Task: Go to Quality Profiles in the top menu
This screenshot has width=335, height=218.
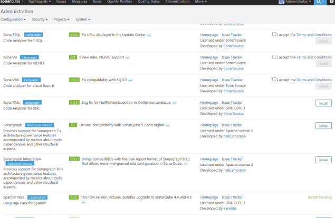Action: point(119,2)
